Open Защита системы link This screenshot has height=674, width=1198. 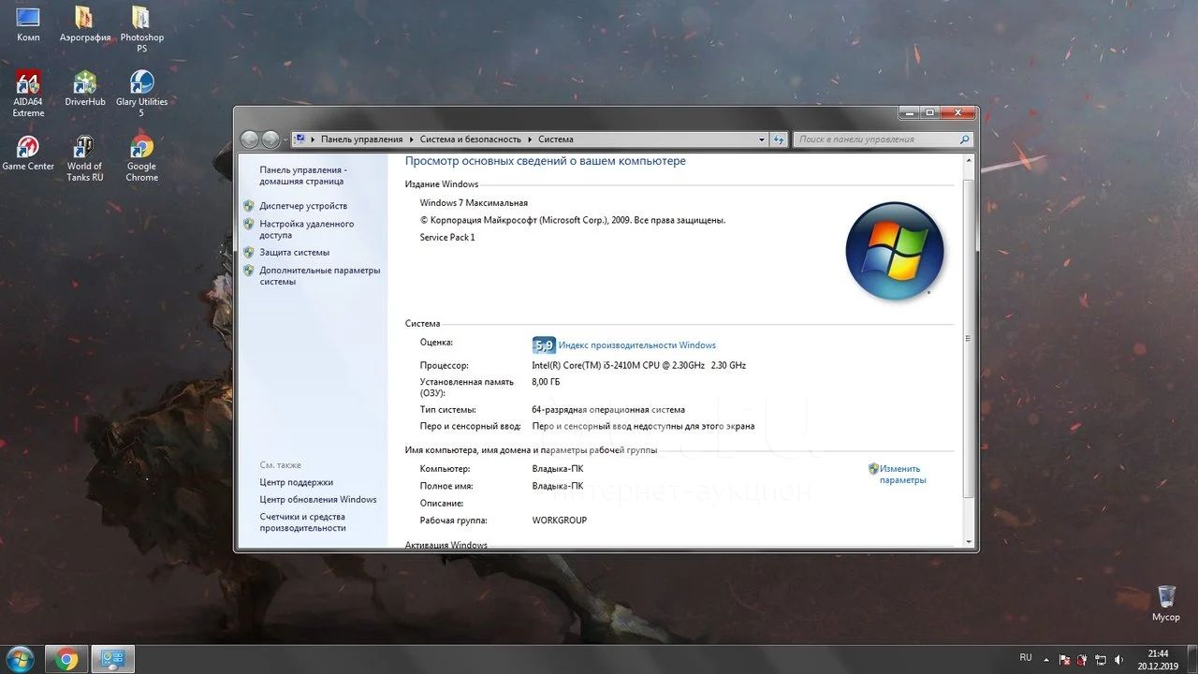[x=294, y=253]
